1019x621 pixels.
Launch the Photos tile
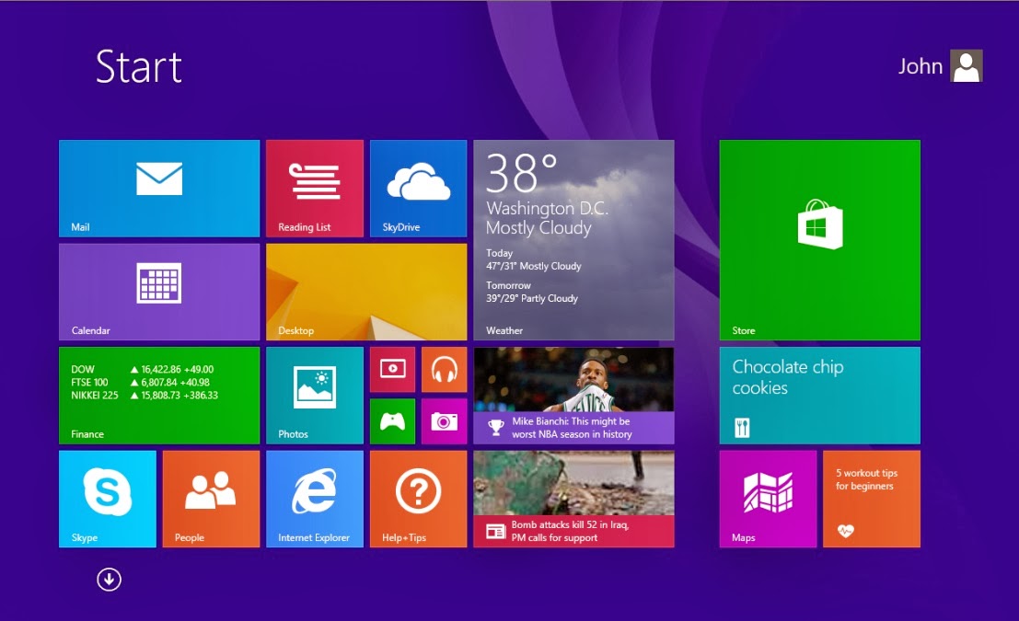point(315,396)
